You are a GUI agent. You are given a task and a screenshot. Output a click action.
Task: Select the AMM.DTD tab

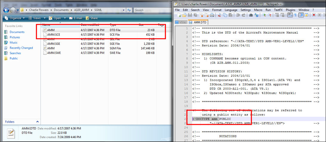pyautogui.click(x=198, y=22)
